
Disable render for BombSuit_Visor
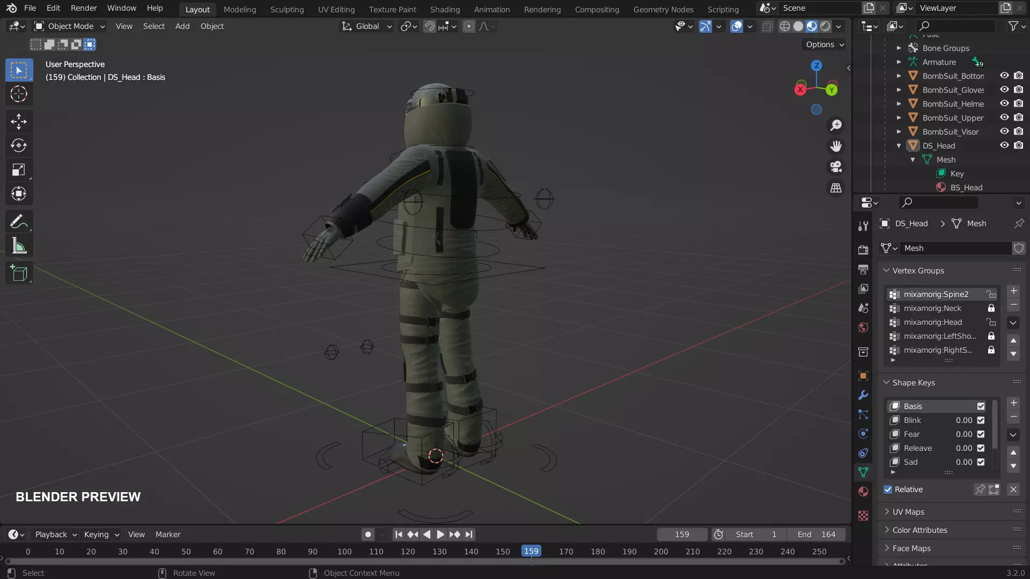coord(1019,131)
